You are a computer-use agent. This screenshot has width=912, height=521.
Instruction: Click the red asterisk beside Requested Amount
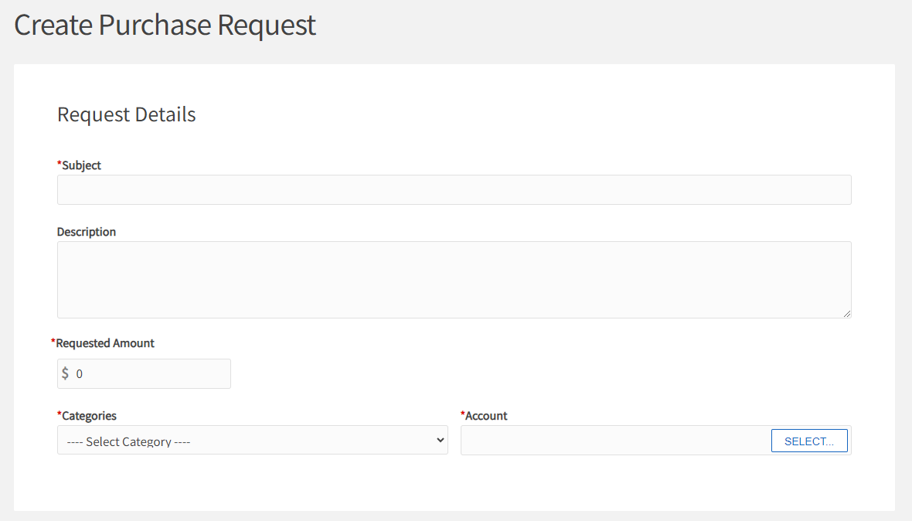point(53,342)
